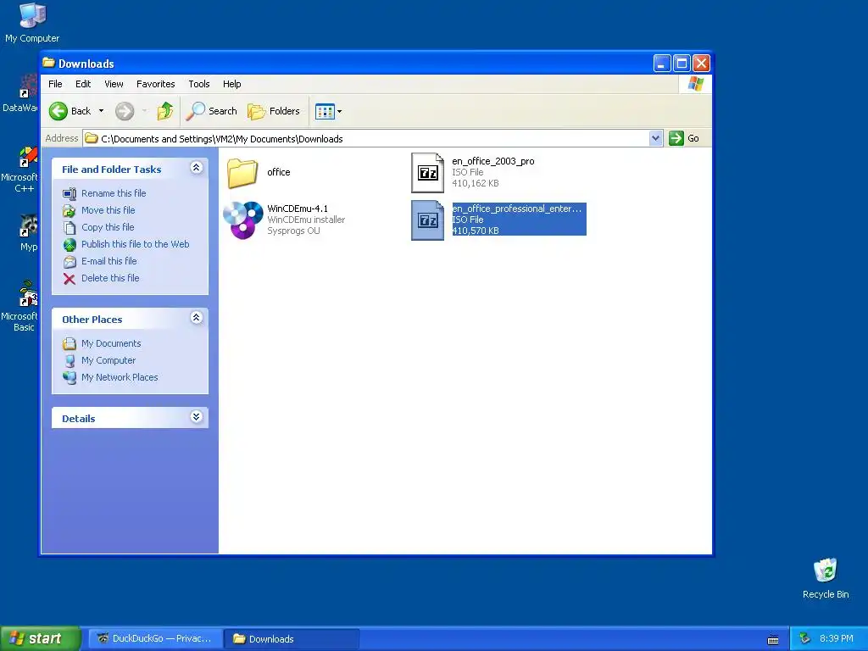Click the Up folder icon in toolbar
The image size is (868, 651).
coord(165,111)
